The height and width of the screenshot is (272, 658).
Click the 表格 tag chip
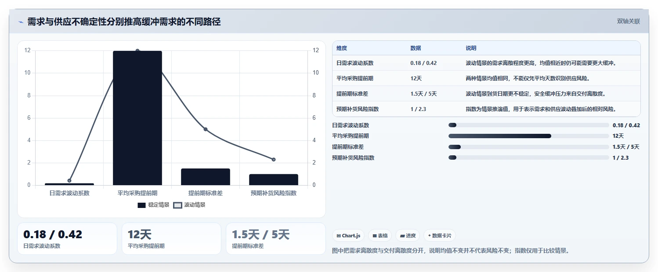(380, 236)
